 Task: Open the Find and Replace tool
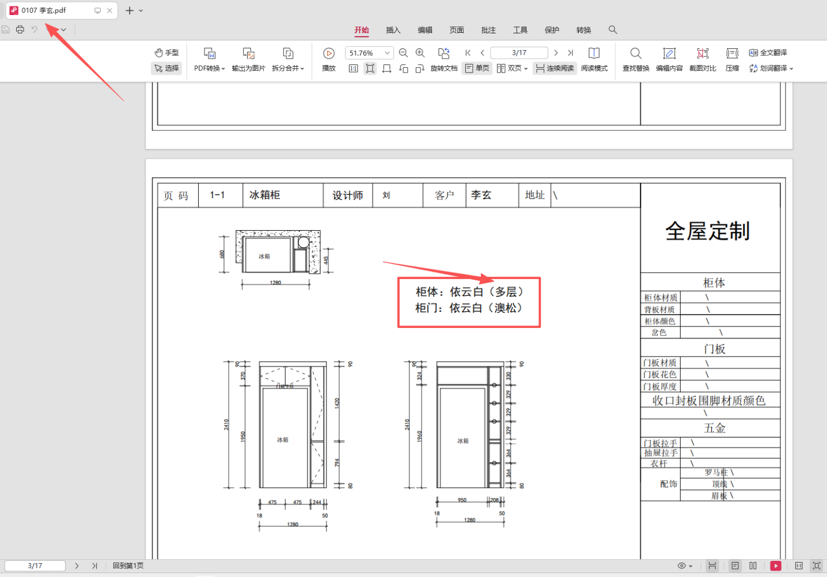[x=635, y=54]
